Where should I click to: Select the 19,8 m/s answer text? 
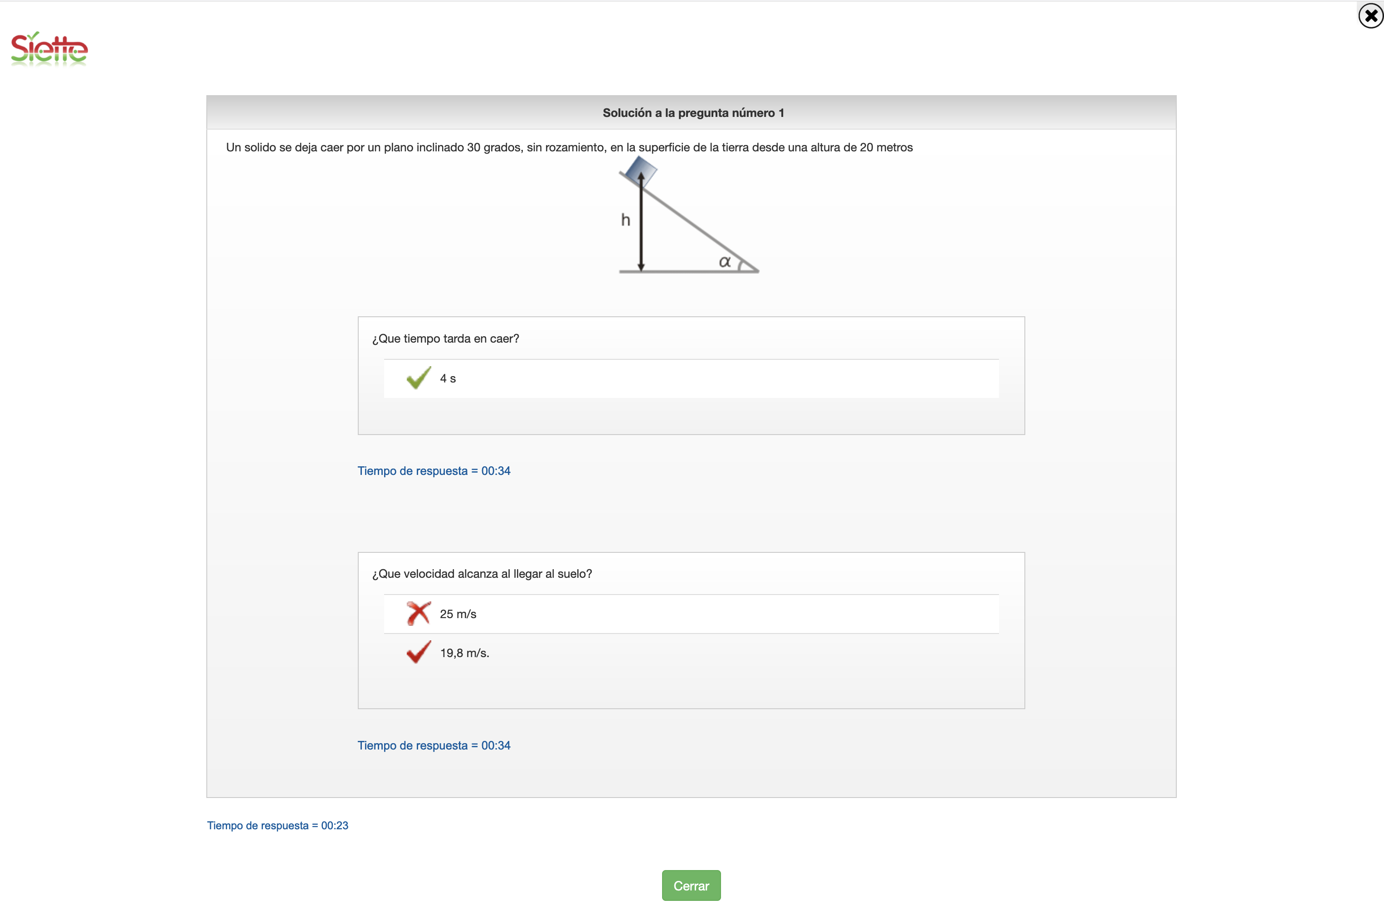[464, 653]
